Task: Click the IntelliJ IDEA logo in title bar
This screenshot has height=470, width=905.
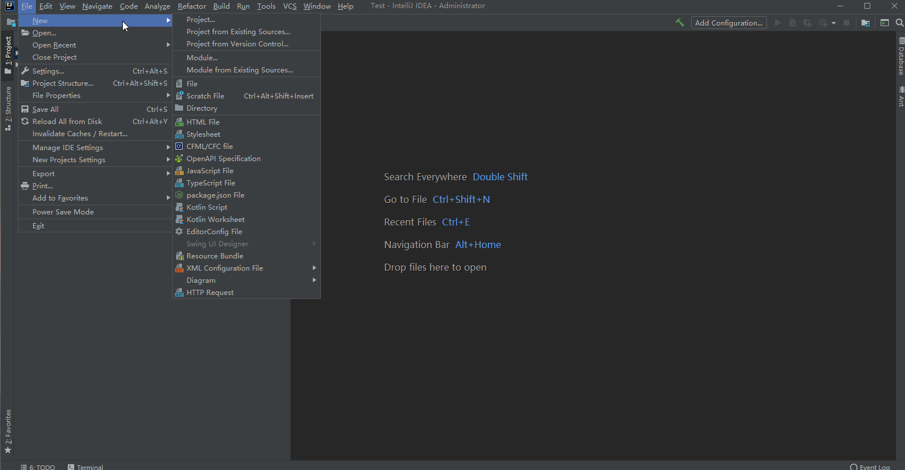Action: [9, 6]
